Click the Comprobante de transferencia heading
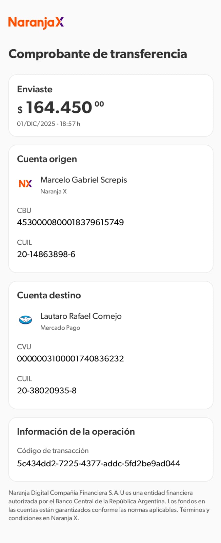221x543 pixels. (x=98, y=54)
